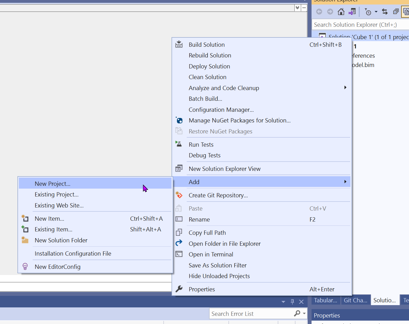The image size is (409, 324).
Task: Click the Rename icon in context menu
Action: [x=179, y=219]
